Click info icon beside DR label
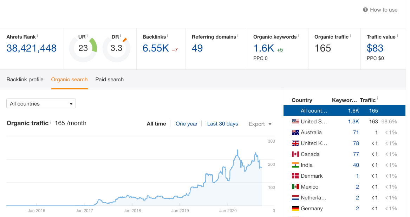This screenshot has width=410, height=217. coord(121,36)
